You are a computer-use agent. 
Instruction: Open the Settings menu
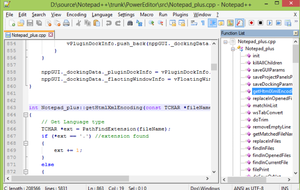126,15
